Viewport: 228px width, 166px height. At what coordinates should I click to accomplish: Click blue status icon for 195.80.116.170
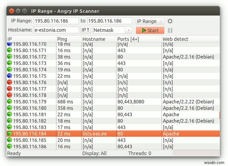point(9,44)
